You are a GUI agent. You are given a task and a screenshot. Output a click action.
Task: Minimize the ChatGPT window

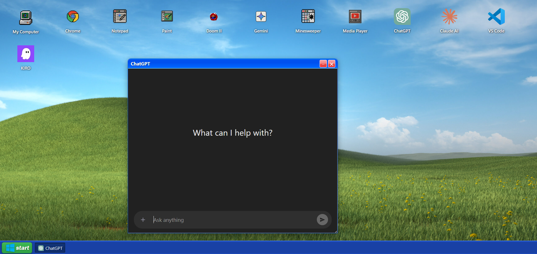(323, 64)
